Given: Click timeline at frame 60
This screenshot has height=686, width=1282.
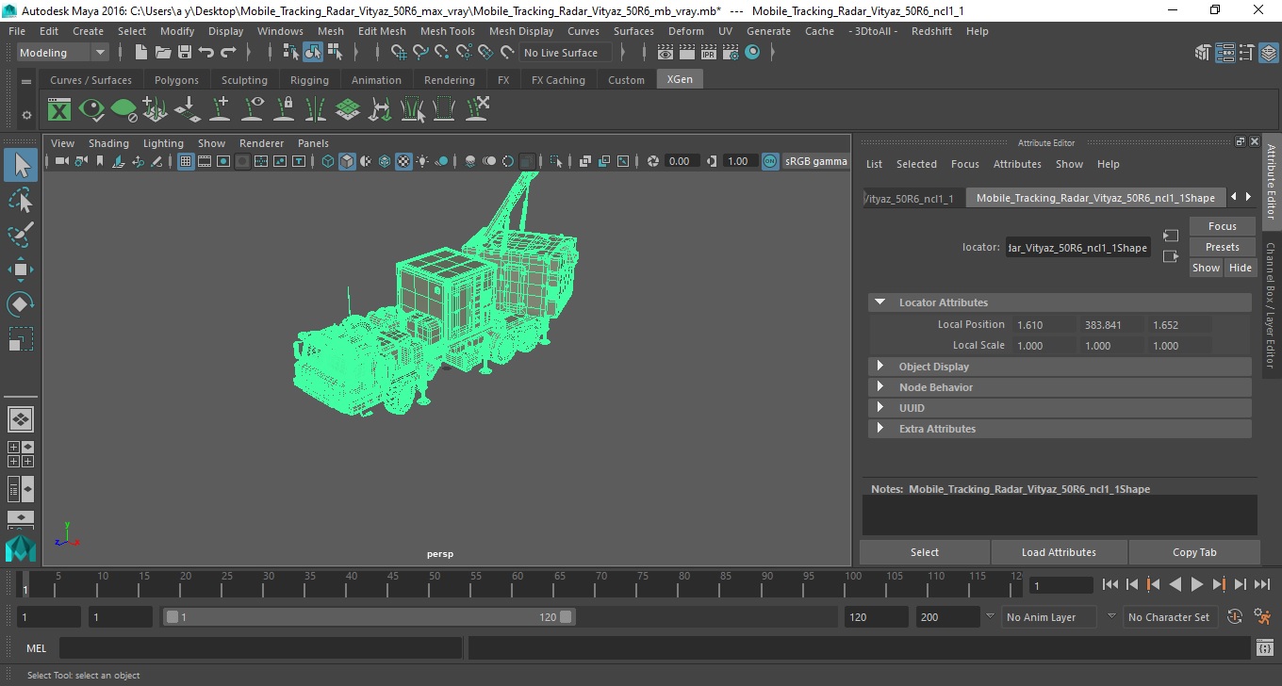Looking at the screenshot, I should pyautogui.click(x=518, y=584).
